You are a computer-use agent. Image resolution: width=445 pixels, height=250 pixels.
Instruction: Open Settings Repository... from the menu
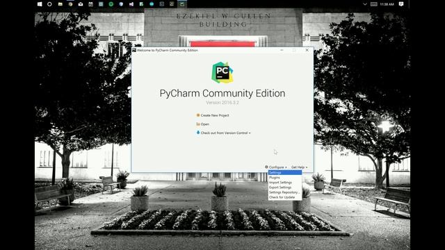coord(284,192)
